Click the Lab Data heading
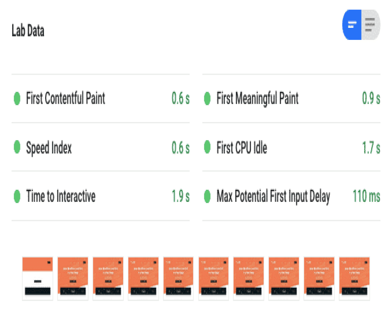This screenshot has height=313, width=392. (28, 31)
